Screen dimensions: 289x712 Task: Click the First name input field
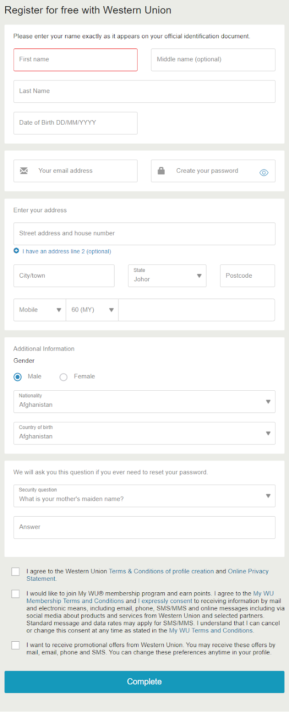pyautogui.click(x=75, y=60)
